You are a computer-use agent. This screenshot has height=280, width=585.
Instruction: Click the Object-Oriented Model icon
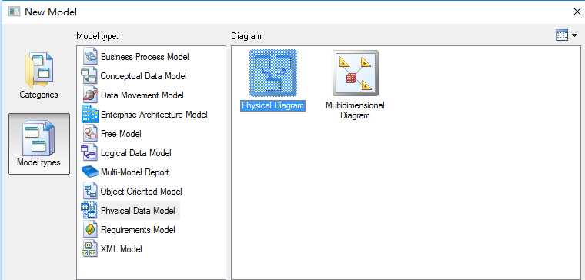click(x=90, y=192)
